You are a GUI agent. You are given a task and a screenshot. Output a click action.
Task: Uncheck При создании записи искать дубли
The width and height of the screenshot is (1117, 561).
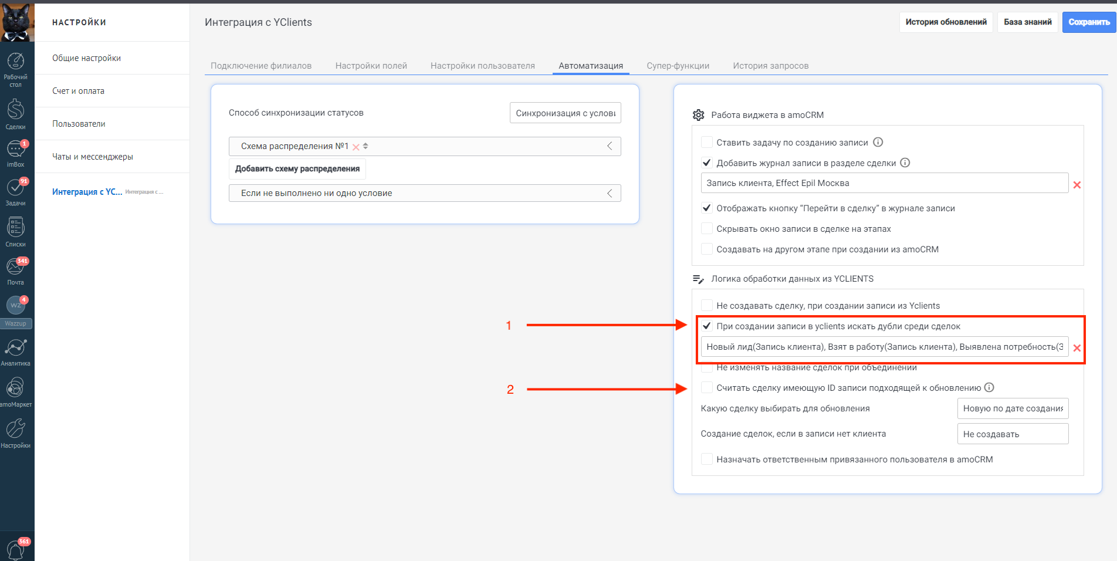coord(707,326)
